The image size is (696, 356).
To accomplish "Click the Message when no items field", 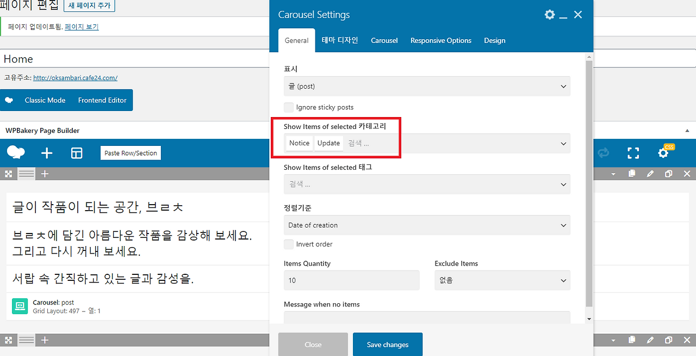I will click(427, 317).
